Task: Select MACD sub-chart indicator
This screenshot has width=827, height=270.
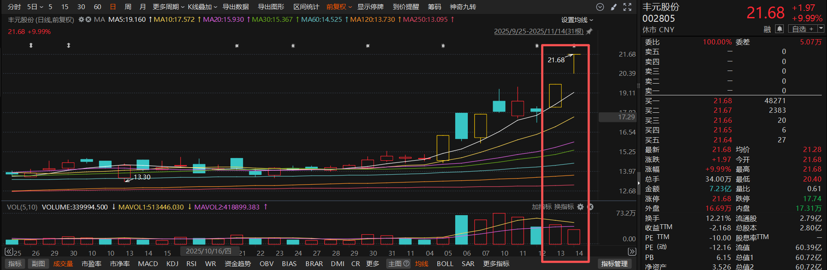Action: click(148, 264)
